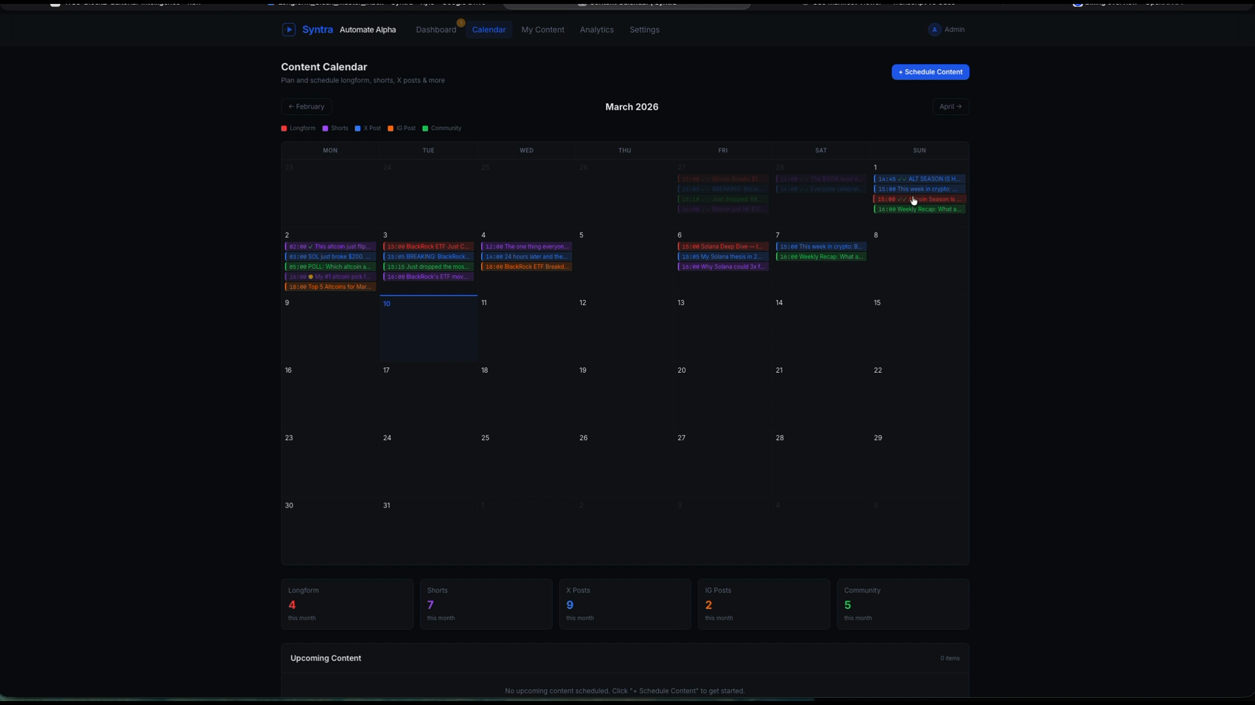This screenshot has height=705, width=1255.
Task: Open 15:15 Just dropped the mos... event
Action: tap(428, 267)
